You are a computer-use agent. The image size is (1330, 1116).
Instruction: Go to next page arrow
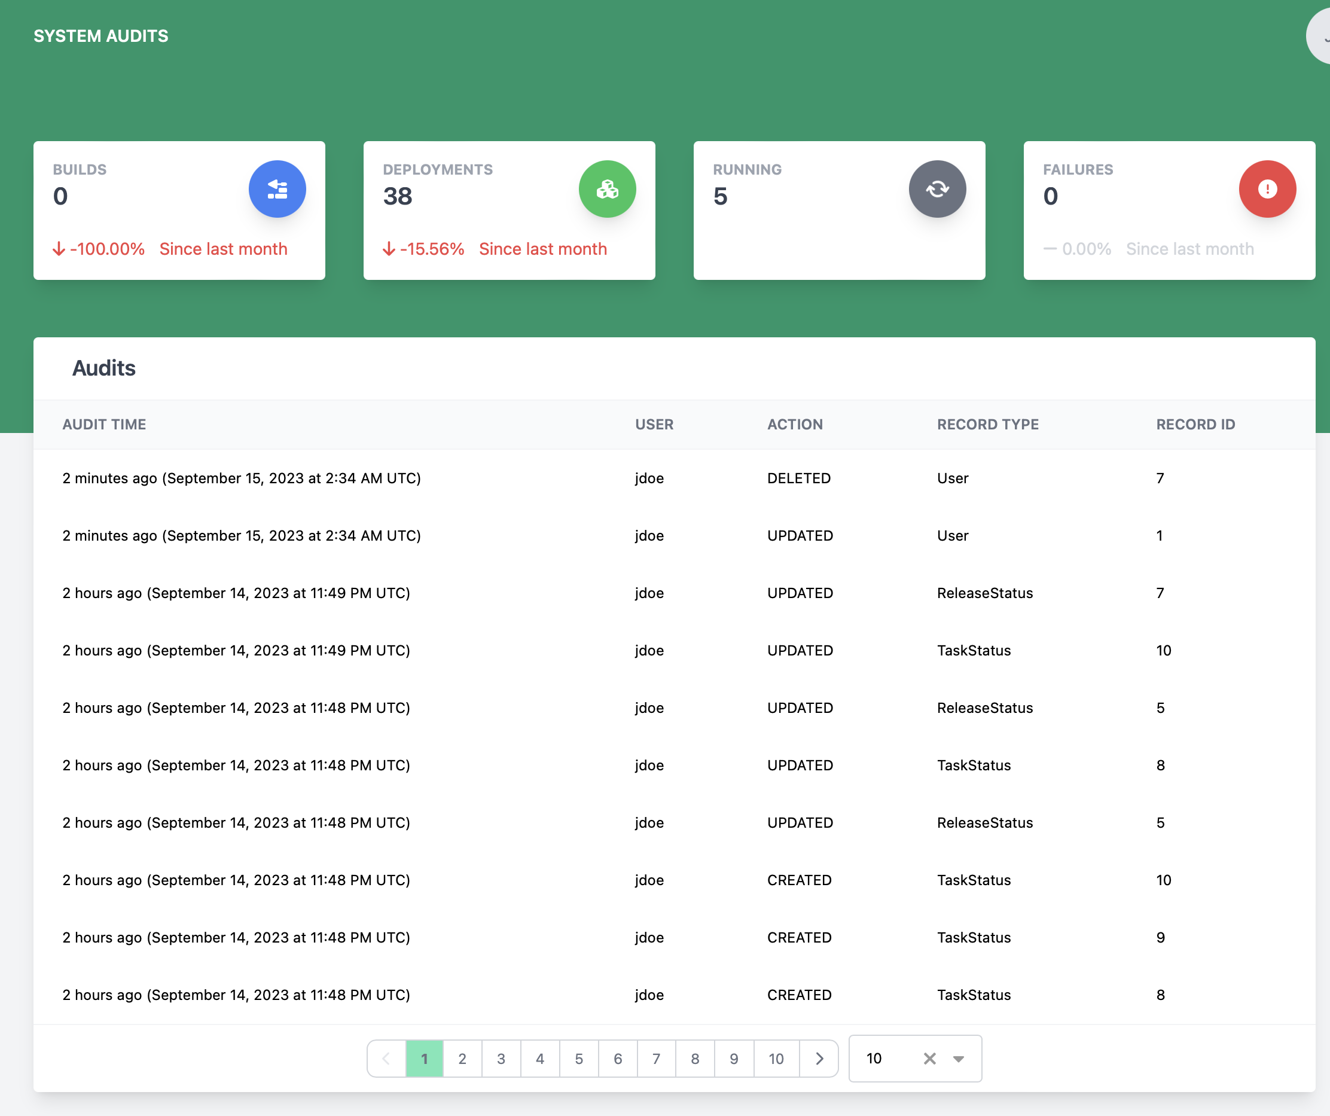point(819,1059)
